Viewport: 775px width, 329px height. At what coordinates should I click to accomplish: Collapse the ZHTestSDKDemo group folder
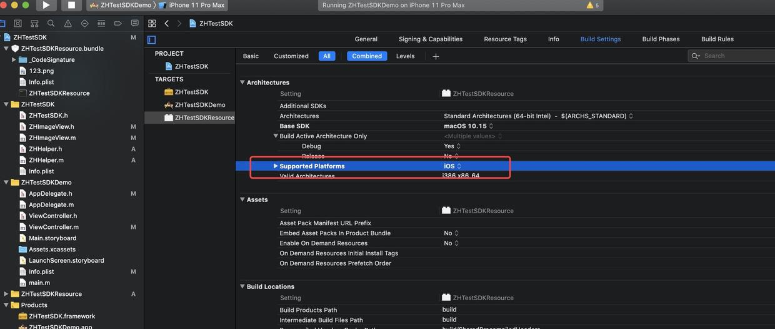pyautogui.click(x=6, y=183)
